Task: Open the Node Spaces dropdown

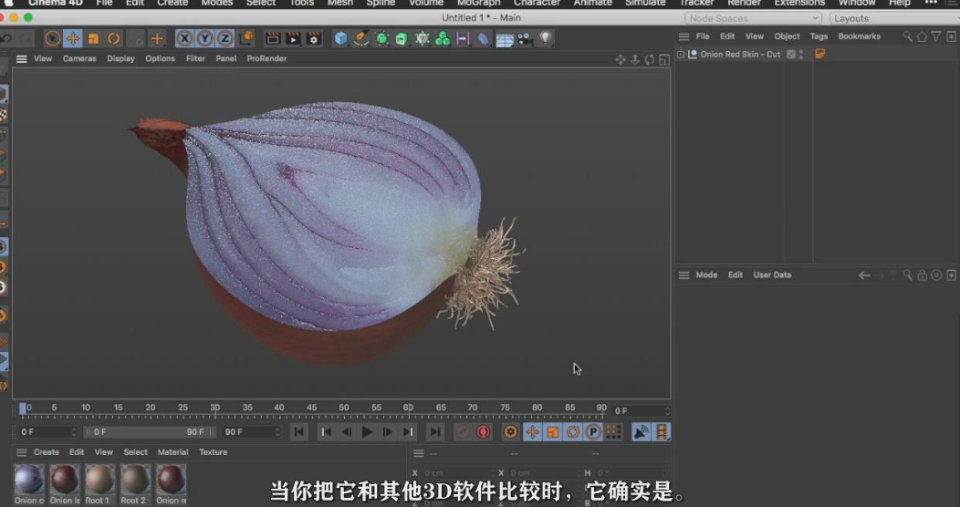Action: 754,18
